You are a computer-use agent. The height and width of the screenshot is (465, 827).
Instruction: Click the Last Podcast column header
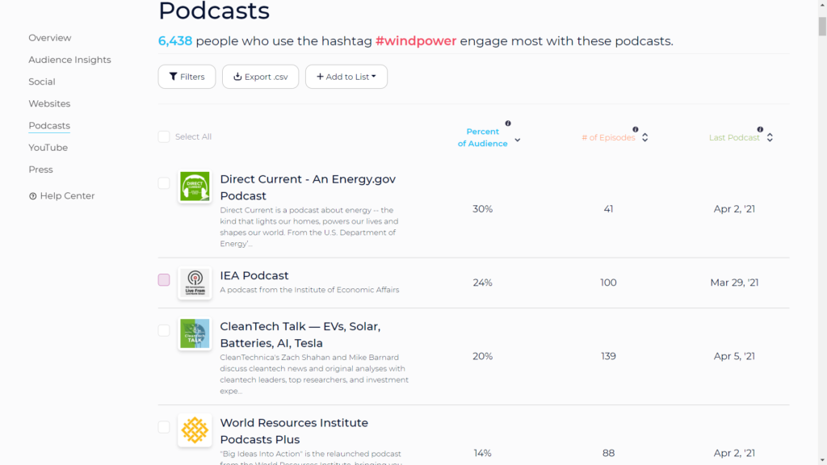point(734,137)
